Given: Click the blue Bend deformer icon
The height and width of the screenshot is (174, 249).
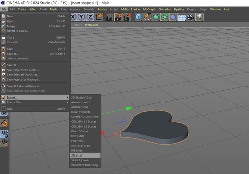Looking at the screenshot, I should point(173,17).
